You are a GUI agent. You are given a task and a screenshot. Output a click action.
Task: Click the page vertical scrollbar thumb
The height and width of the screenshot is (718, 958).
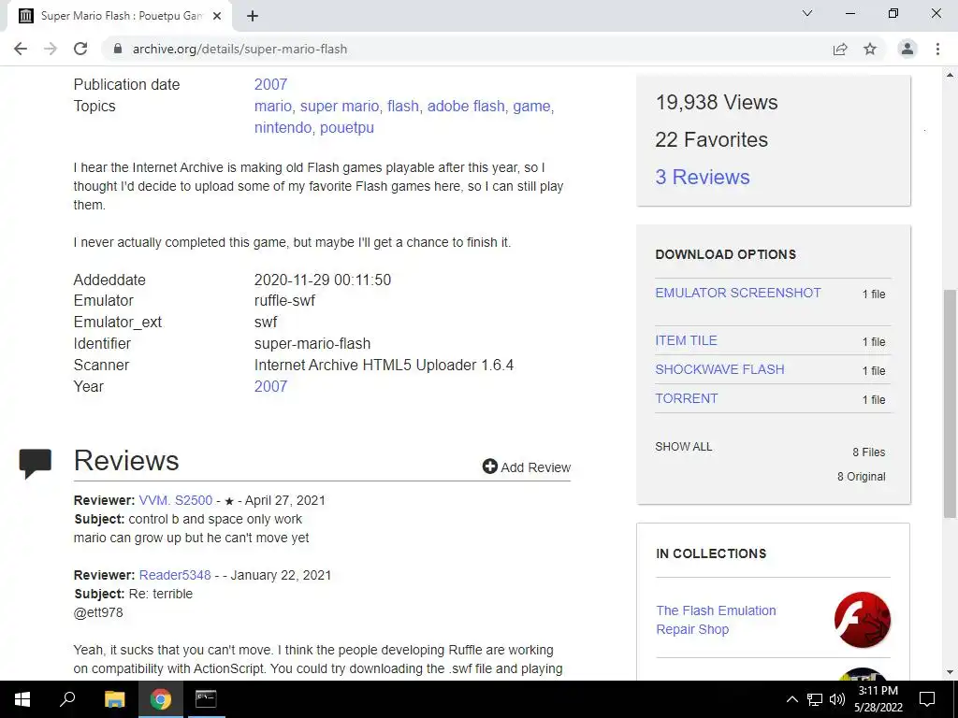pos(950,403)
